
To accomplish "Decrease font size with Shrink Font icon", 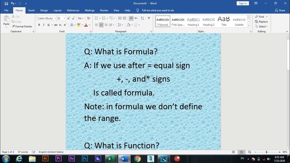I will tap(73, 18).
